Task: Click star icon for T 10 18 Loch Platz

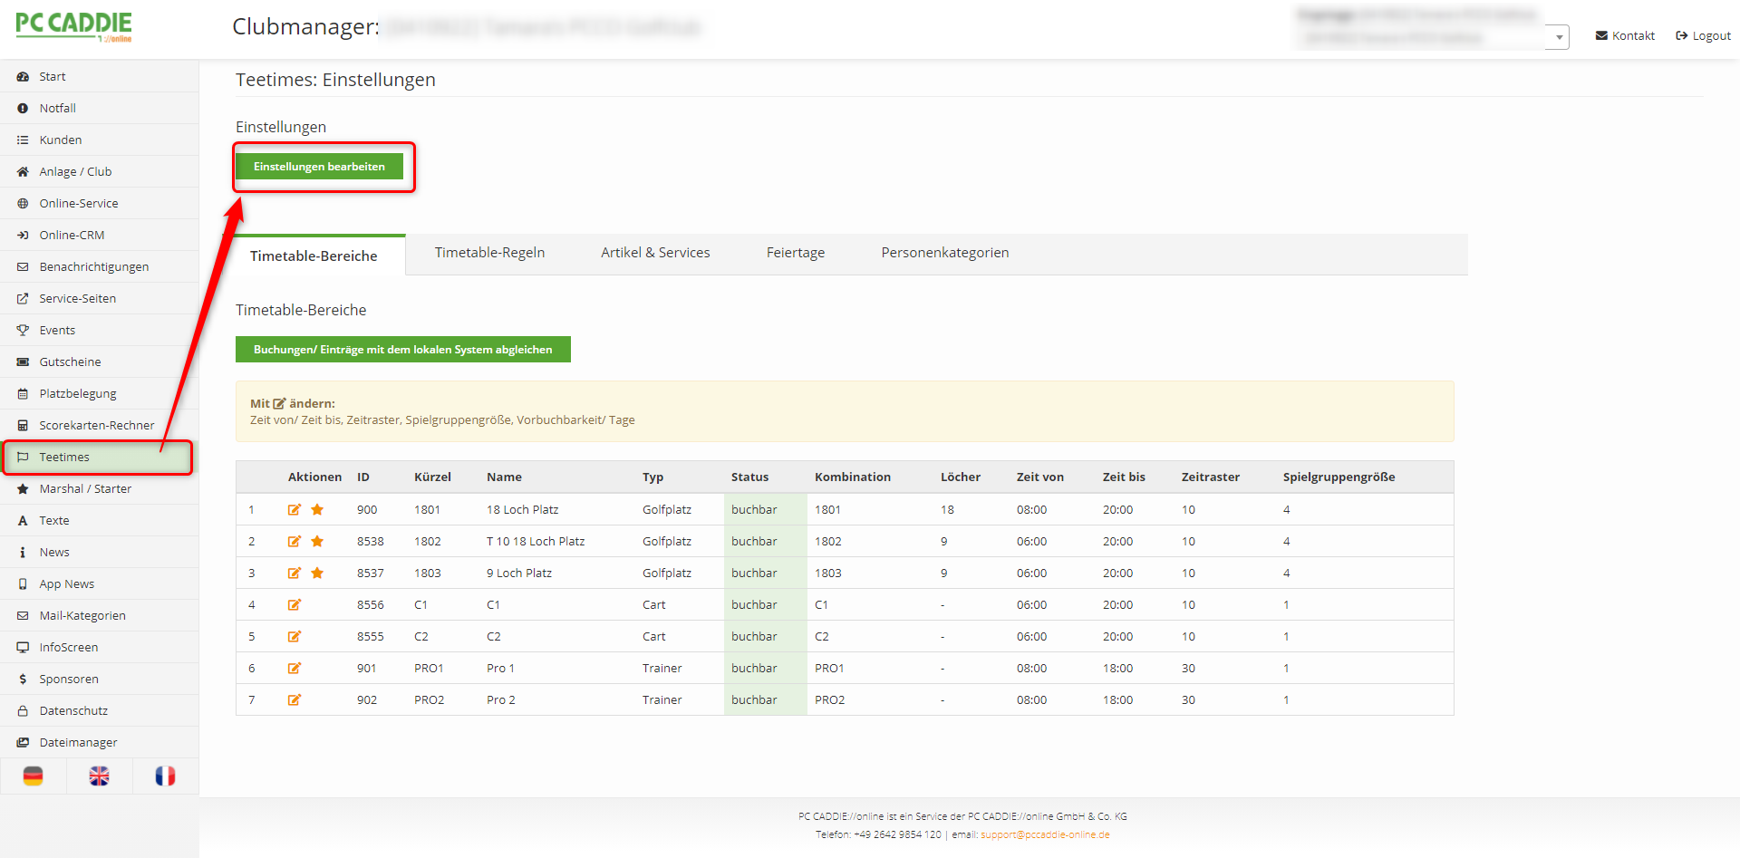Action: pos(317,542)
